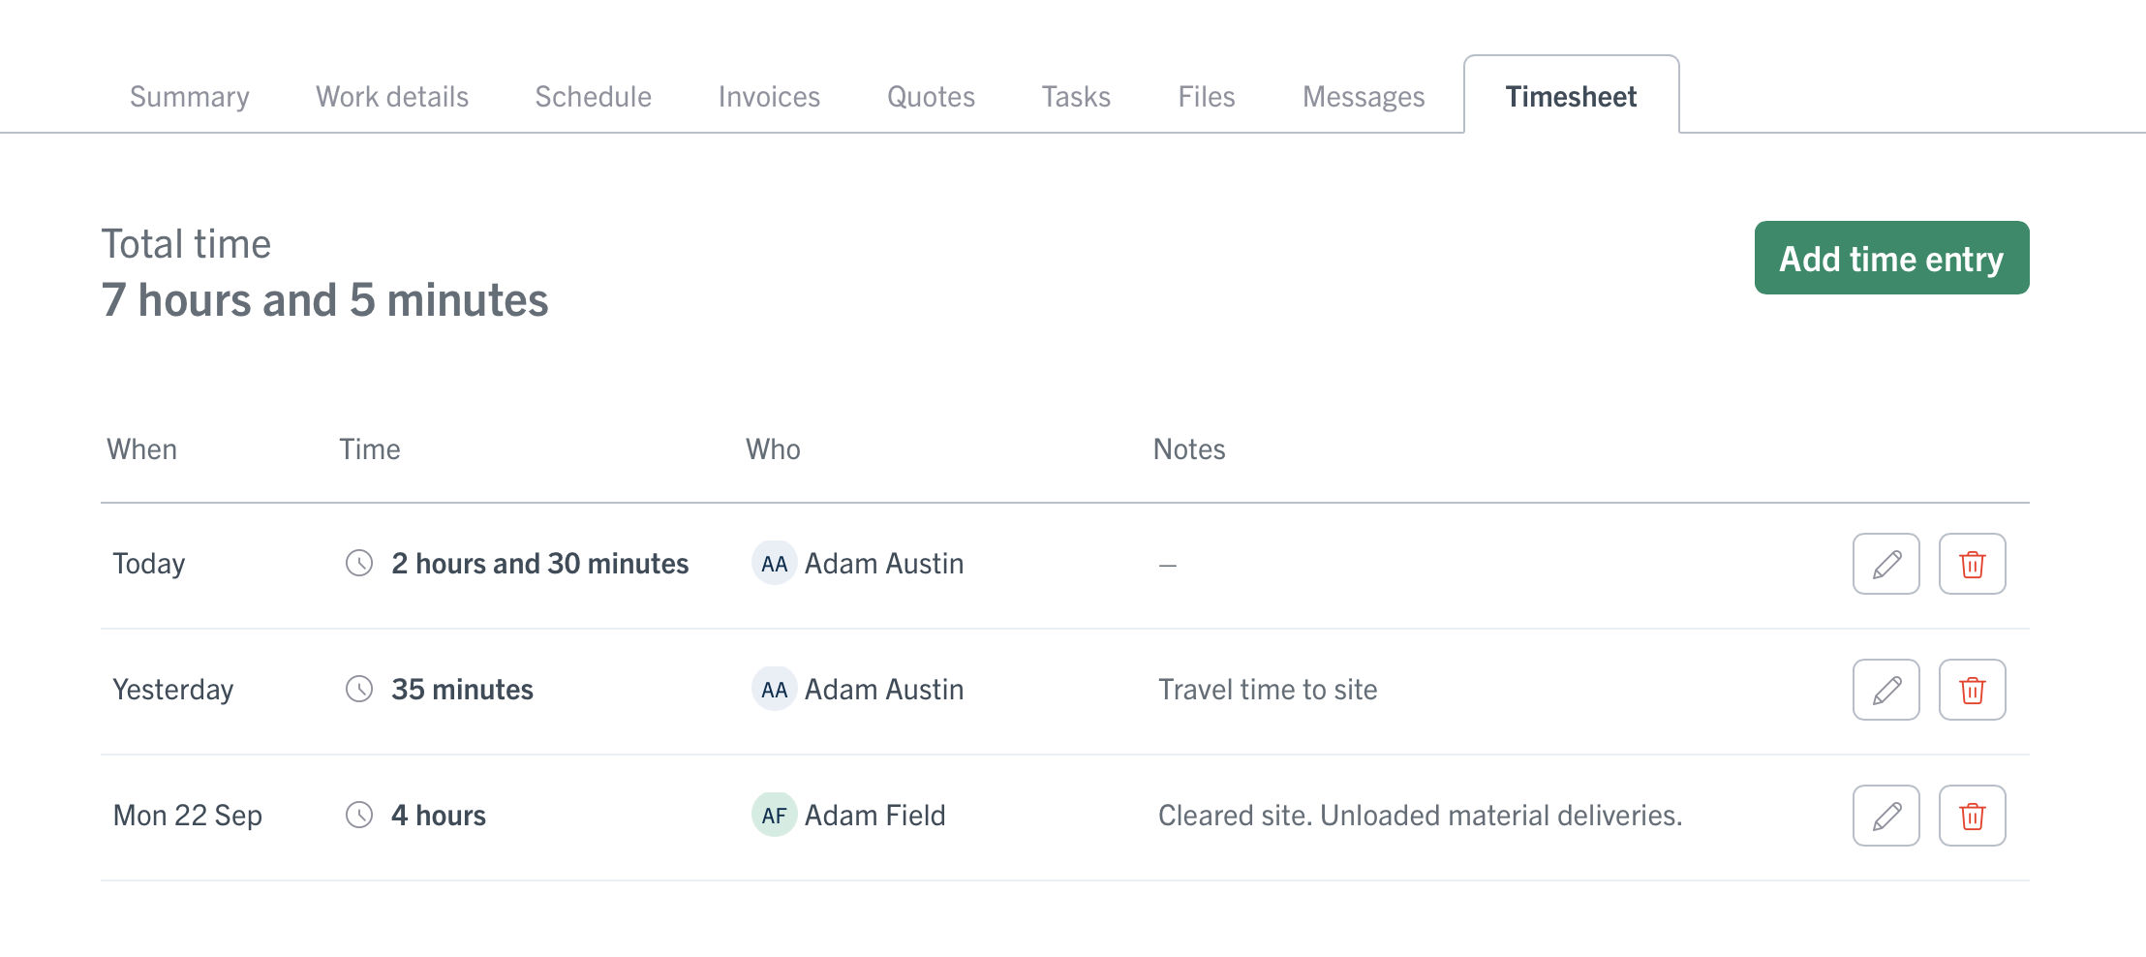Edit the Today time entry
2146x957 pixels.
(x=1885, y=564)
